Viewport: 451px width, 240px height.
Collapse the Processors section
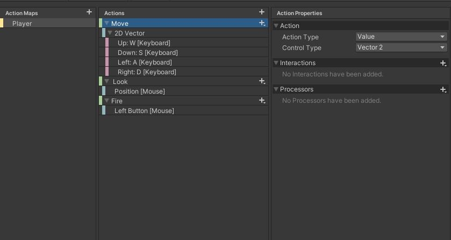pos(276,89)
